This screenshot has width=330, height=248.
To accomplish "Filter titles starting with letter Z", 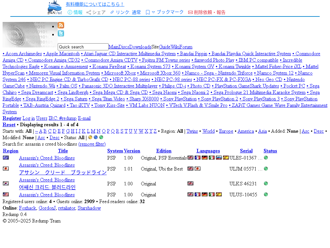I will tap(155, 131).
